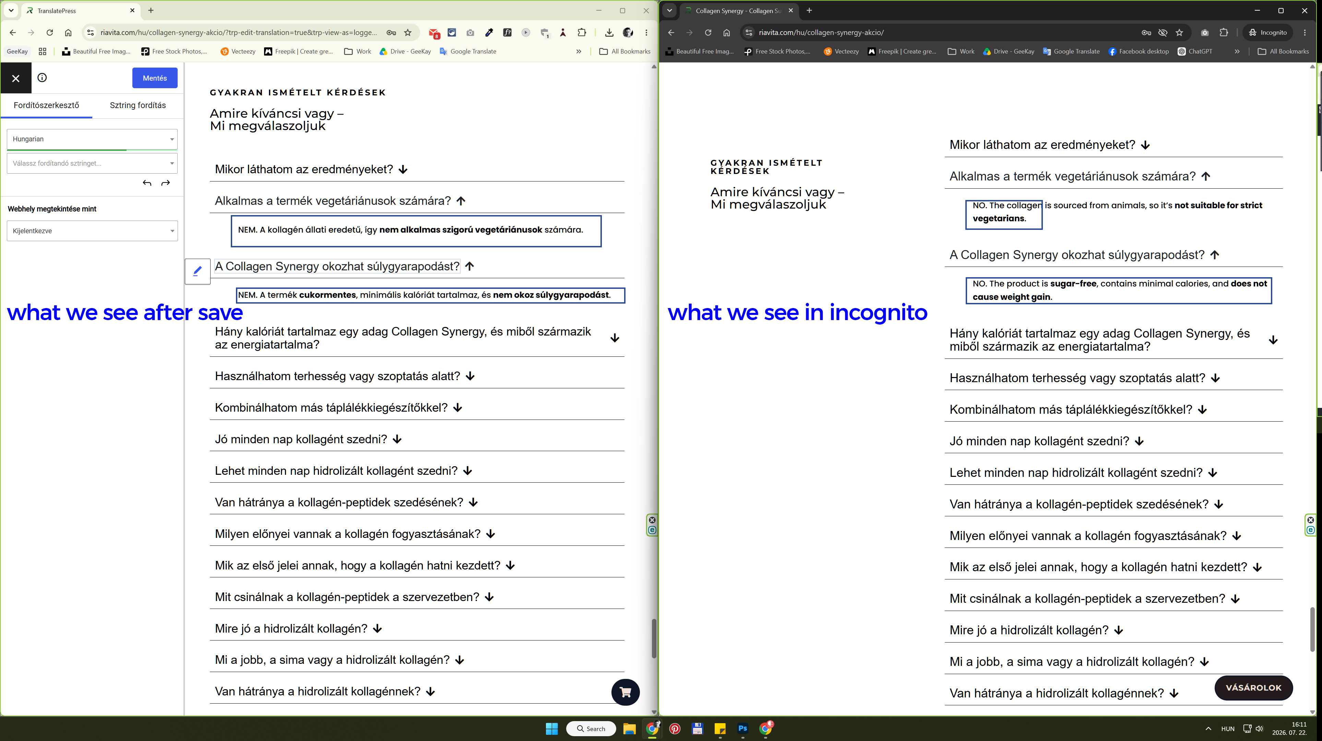Bookmark the page with star in left browser
The image size is (1322, 741).
point(407,32)
